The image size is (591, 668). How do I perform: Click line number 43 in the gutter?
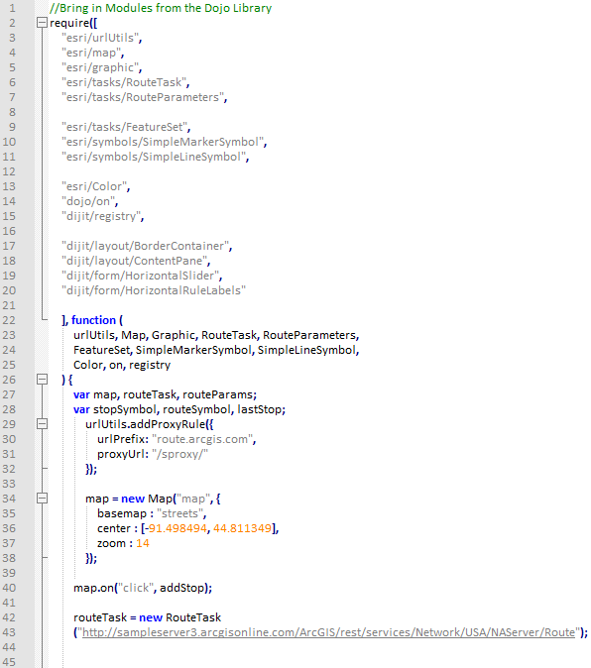pyautogui.click(x=9, y=632)
